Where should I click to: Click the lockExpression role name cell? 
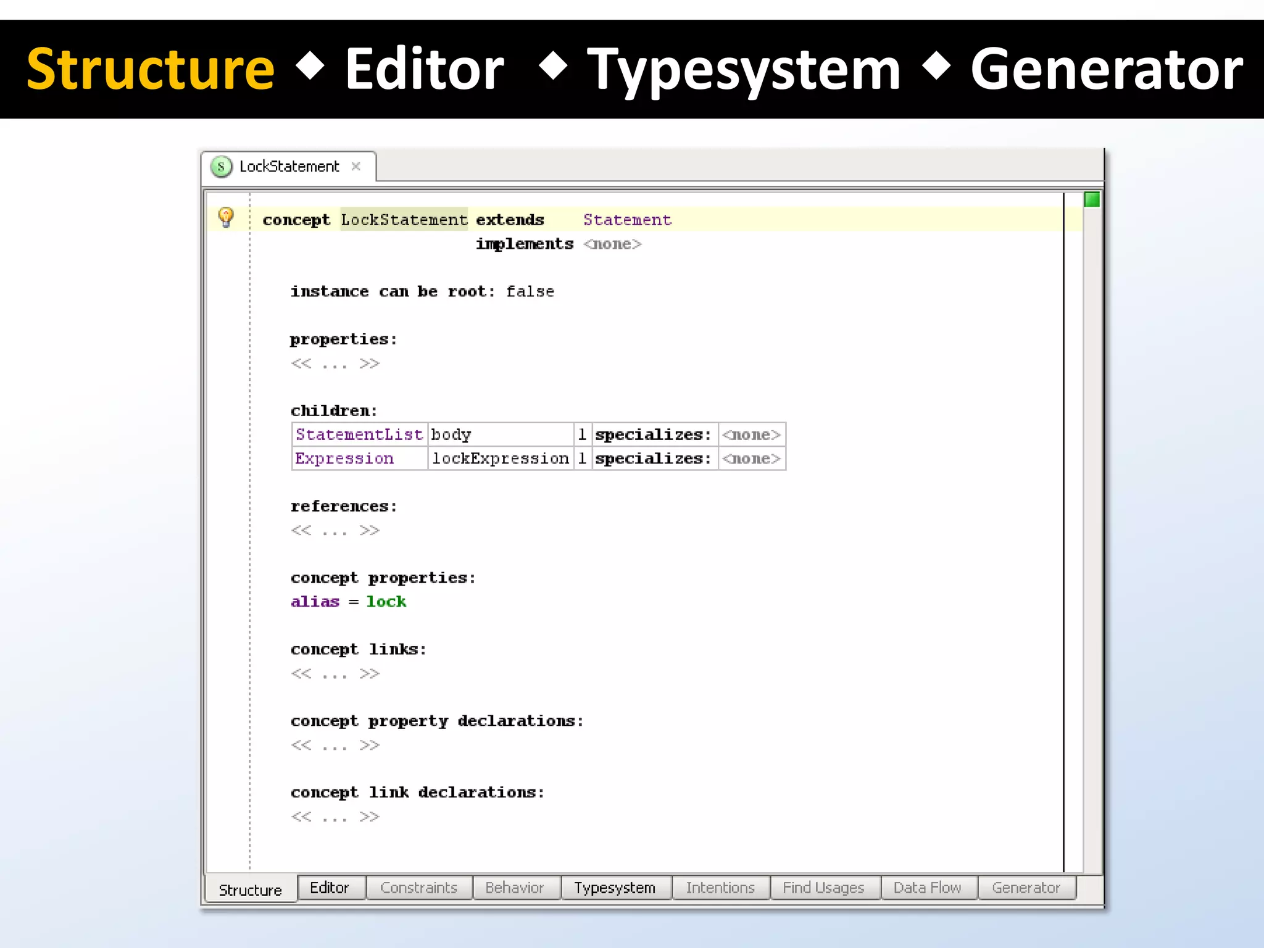(501, 459)
